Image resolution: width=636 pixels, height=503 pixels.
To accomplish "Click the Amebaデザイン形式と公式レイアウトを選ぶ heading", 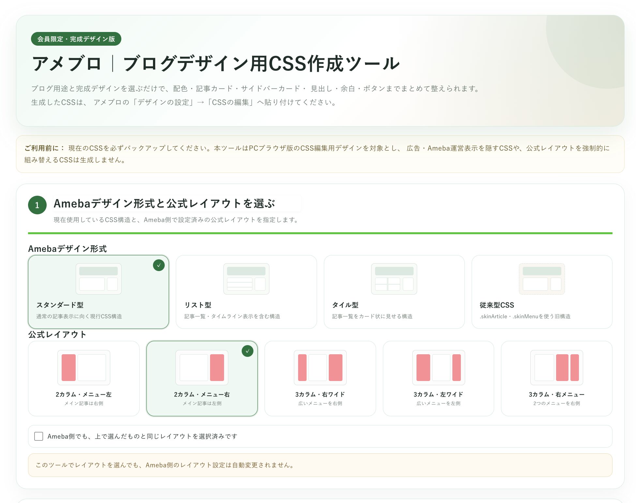I will pos(164,204).
